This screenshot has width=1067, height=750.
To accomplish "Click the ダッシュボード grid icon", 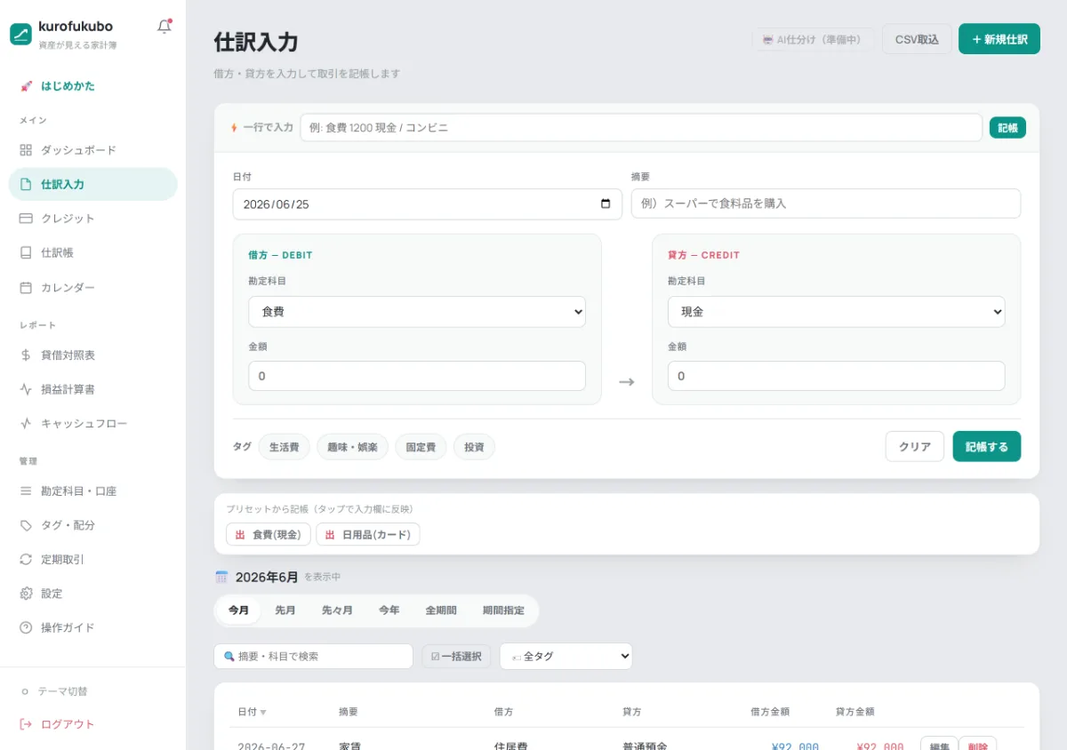I will pos(26,150).
